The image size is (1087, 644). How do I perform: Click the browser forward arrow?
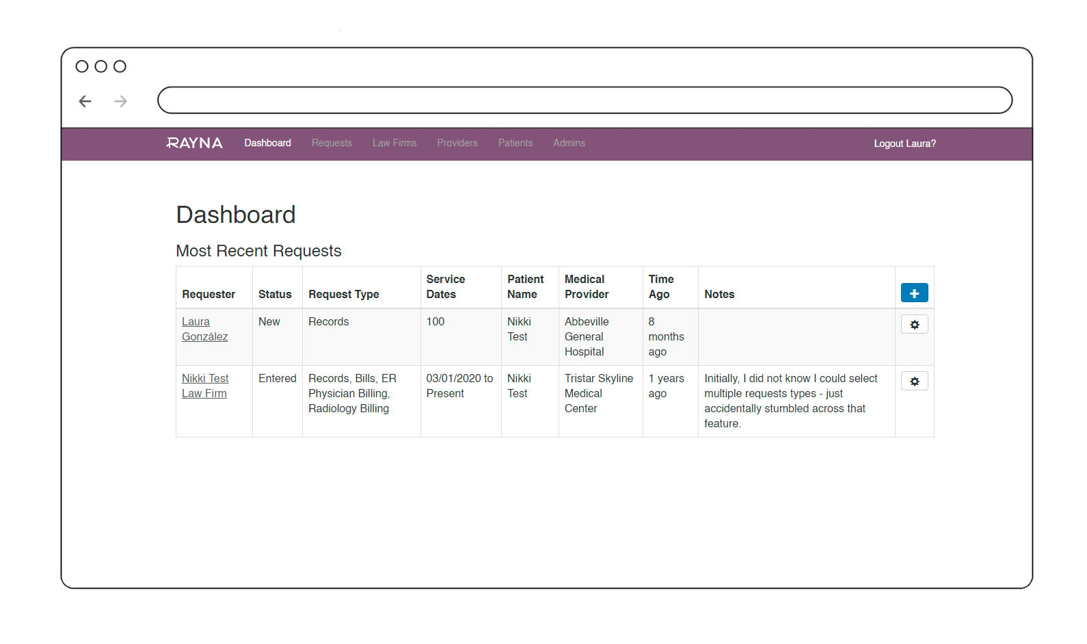point(121,101)
